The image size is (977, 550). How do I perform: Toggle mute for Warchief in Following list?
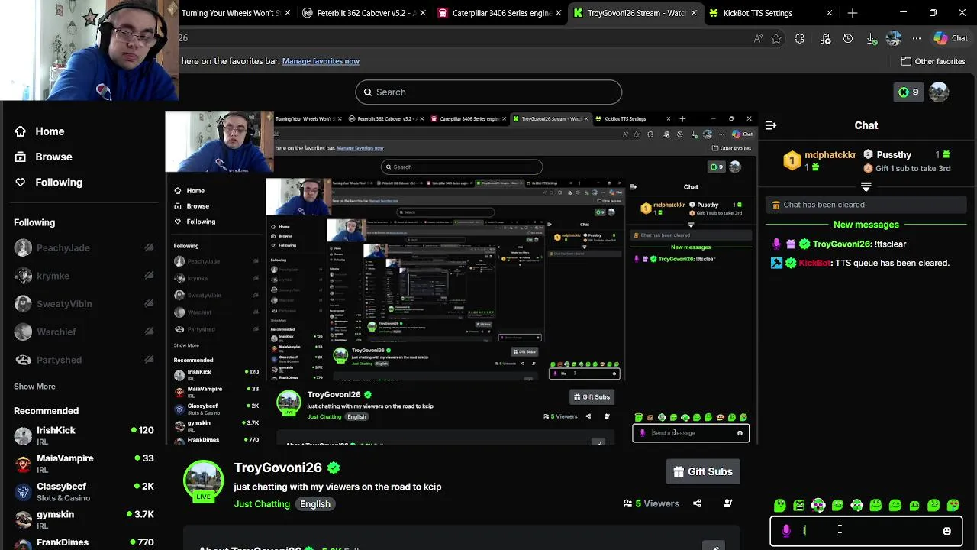click(149, 332)
